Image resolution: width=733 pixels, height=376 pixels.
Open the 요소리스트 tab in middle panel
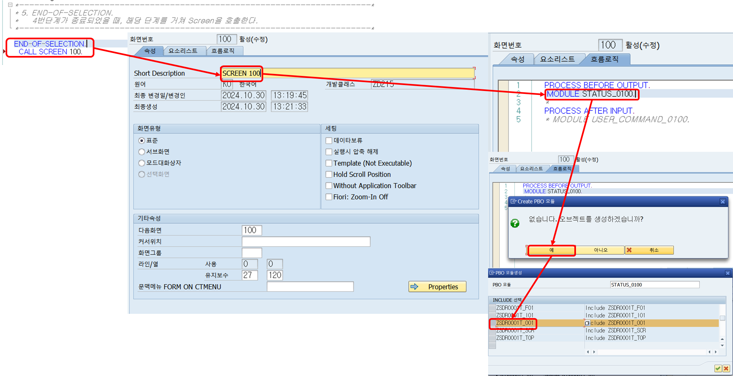tap(183, 51)
